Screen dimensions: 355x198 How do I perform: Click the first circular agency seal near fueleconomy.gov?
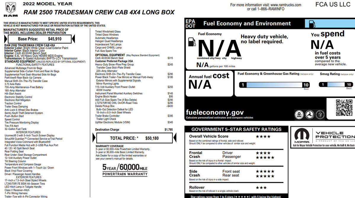299,114
